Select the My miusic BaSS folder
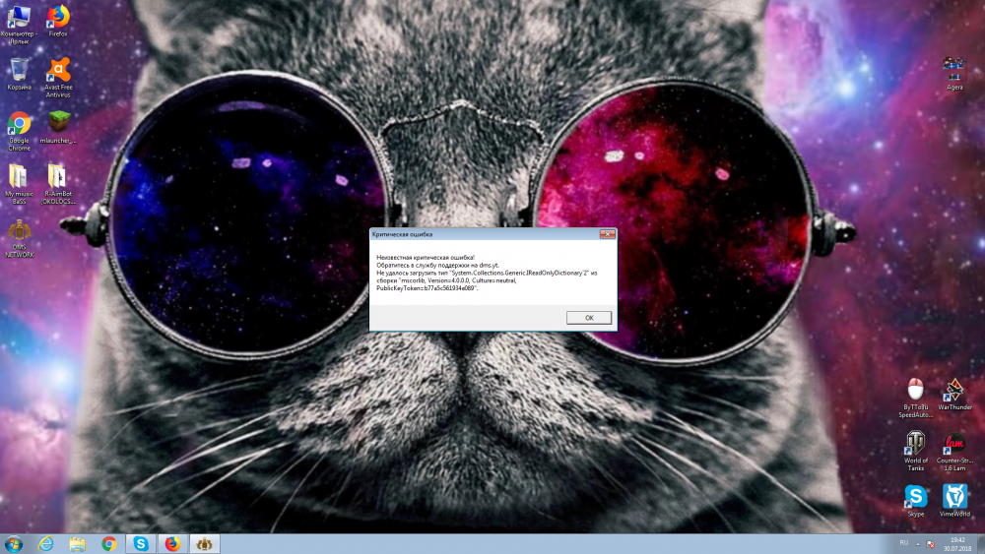 [19, 178]
